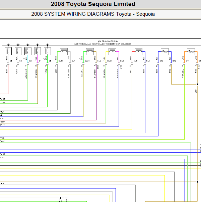Click connector ID "D62"
The width and height of the screenshot is (201, 202).
pos(98,67)
